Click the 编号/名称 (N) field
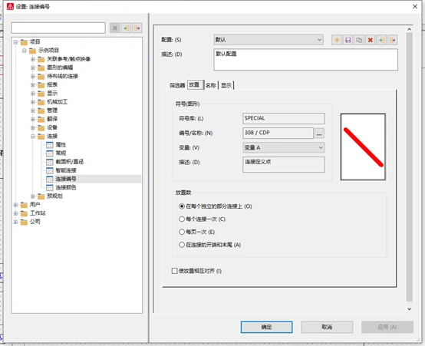Viewport: 425px width, 346px height. pyautogui.click(x=278, y=133)
